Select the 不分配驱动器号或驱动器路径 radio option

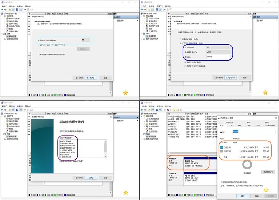tap(39, 55)
